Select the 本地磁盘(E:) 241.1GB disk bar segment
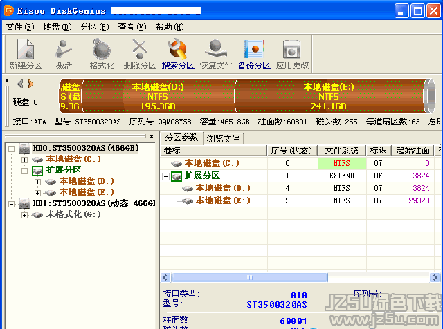The width and height of the screenshot is (443, 329). (329, 96)
